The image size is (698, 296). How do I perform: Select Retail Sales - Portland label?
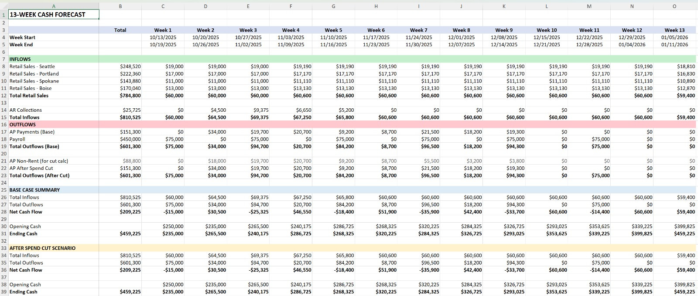(x=54, y=74)
